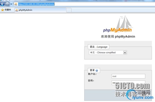Click the 用户名: label
Image resolution: width=155 pixels, height=102 pixels.
[92, 74]
